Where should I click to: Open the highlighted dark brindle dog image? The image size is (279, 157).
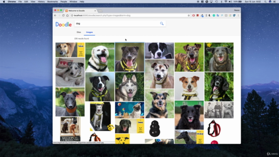pos(129,57)
